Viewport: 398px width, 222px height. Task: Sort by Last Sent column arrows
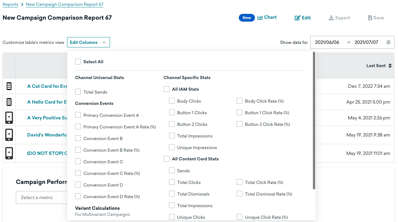point(390,66)
